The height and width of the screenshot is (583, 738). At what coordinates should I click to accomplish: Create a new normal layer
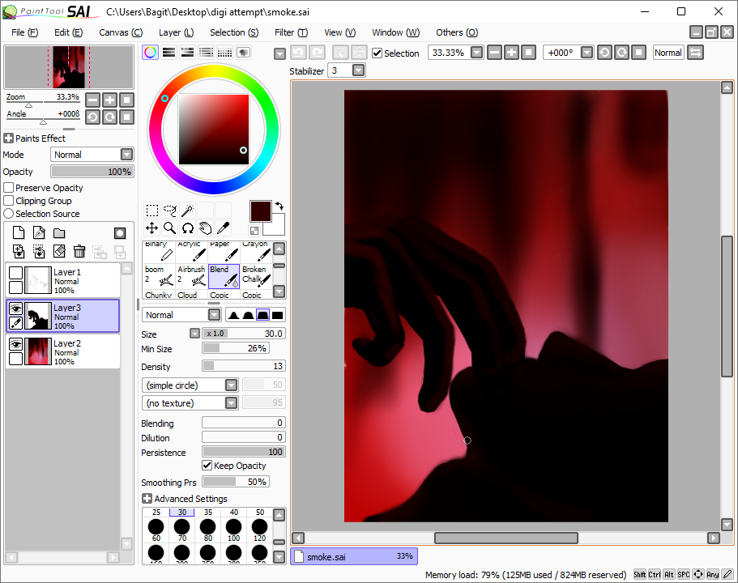[x=19, y=232]
